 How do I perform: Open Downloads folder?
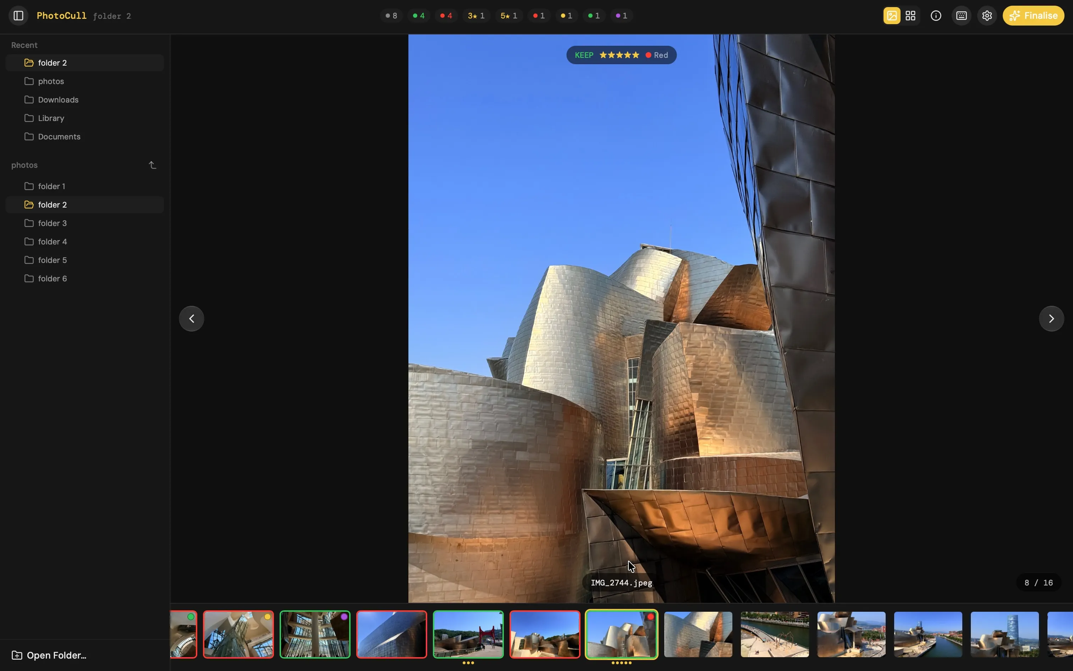(x=85, y=99)
